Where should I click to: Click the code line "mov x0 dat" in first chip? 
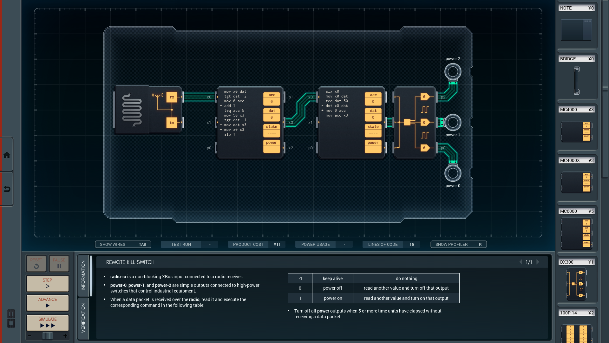(x=235, y=91)
